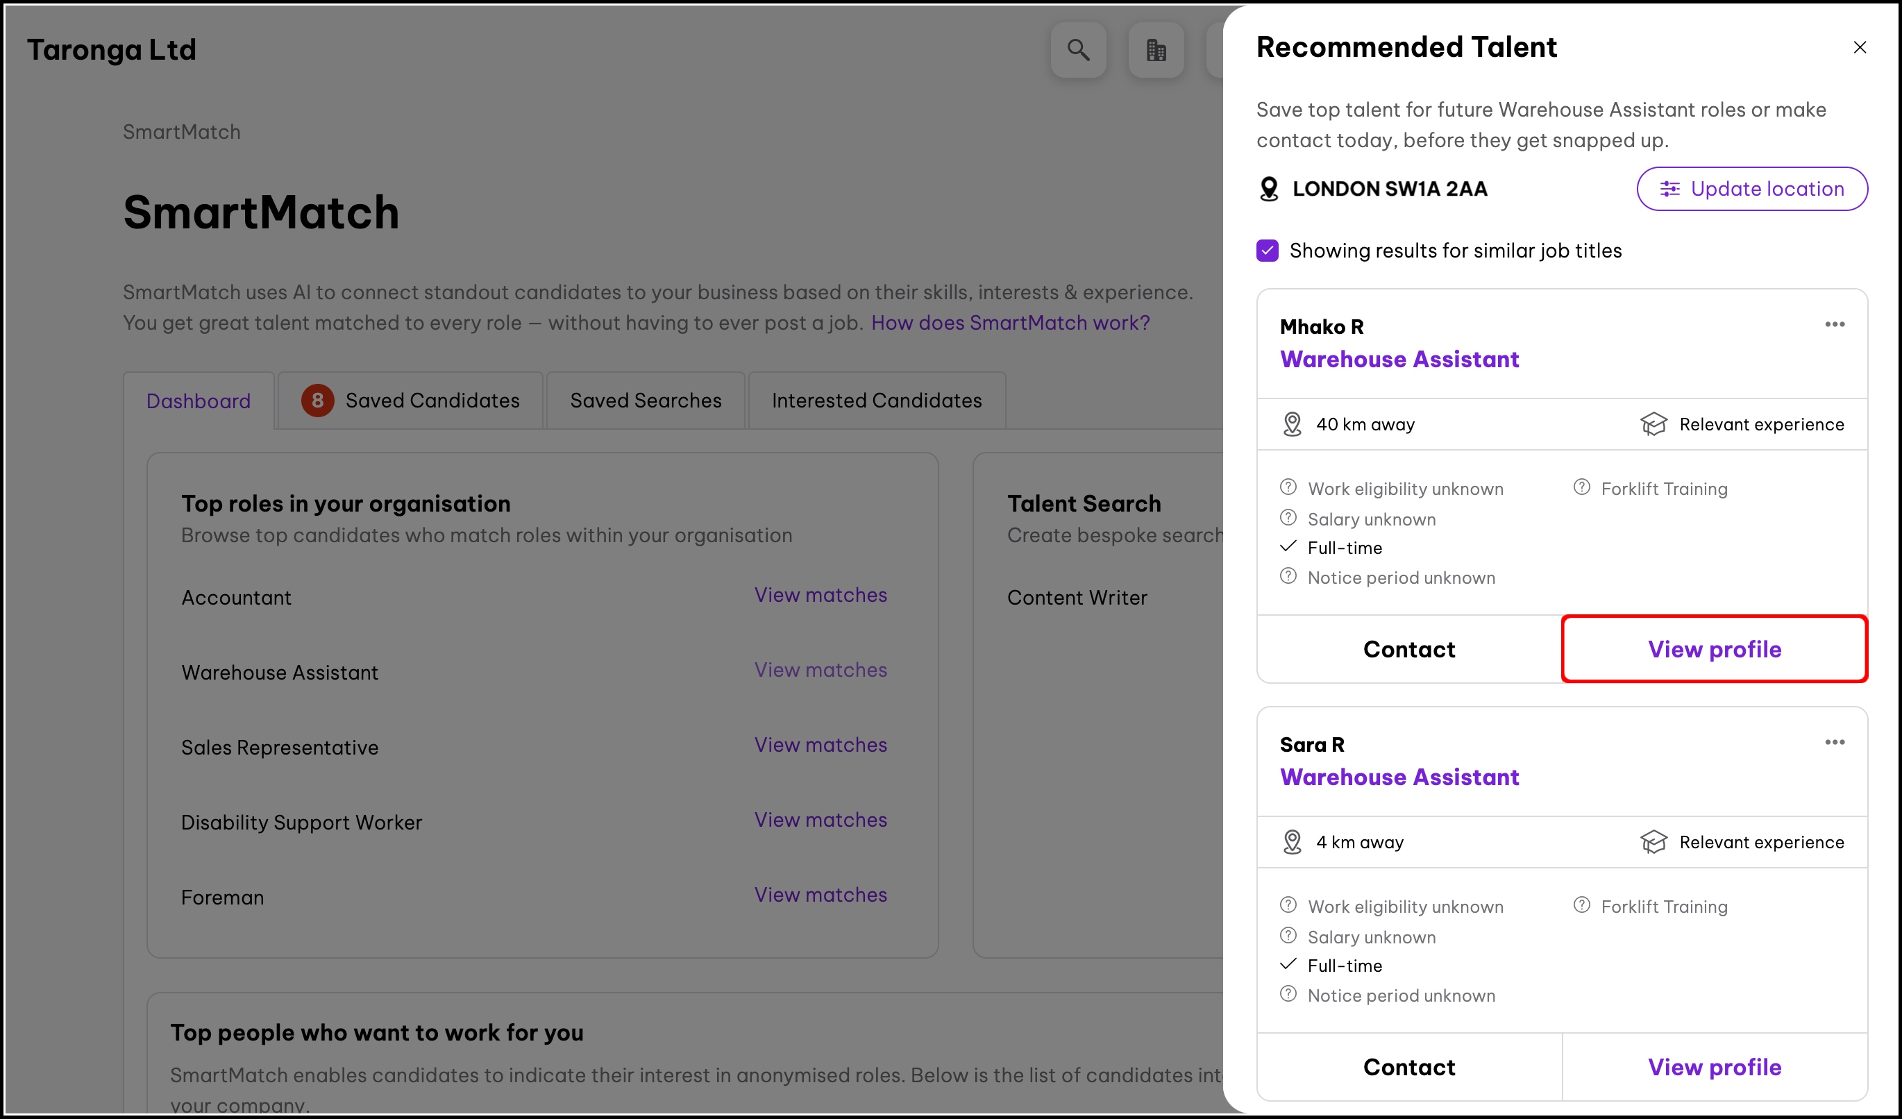Select the Saved Searches tab
Screen dimensions: 1902x1119
[x=646, y=401]
